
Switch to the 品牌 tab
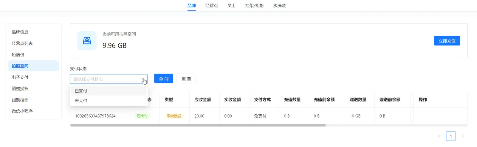[x=191, y=5]
